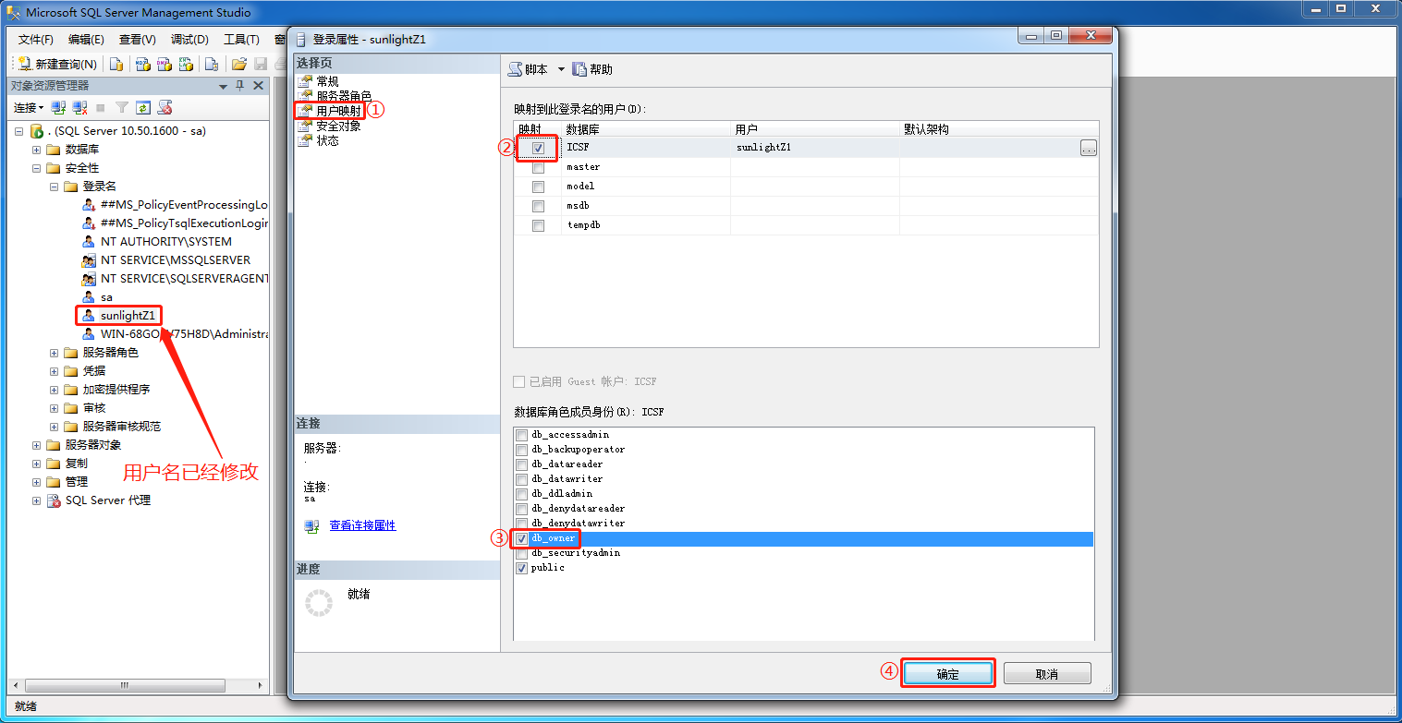
Task: Check the db_securityadmin role checkbox
Action: click(x=522, y=553)
